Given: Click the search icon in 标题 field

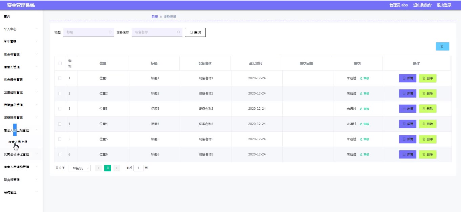Looking at the screenshot, I should pyautogui.click(x=110, y=32).
